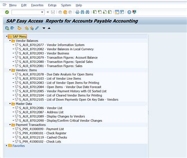Open the command field dropdown arrow
Viewport: 187px width, 158px height.
click(42, 12)
